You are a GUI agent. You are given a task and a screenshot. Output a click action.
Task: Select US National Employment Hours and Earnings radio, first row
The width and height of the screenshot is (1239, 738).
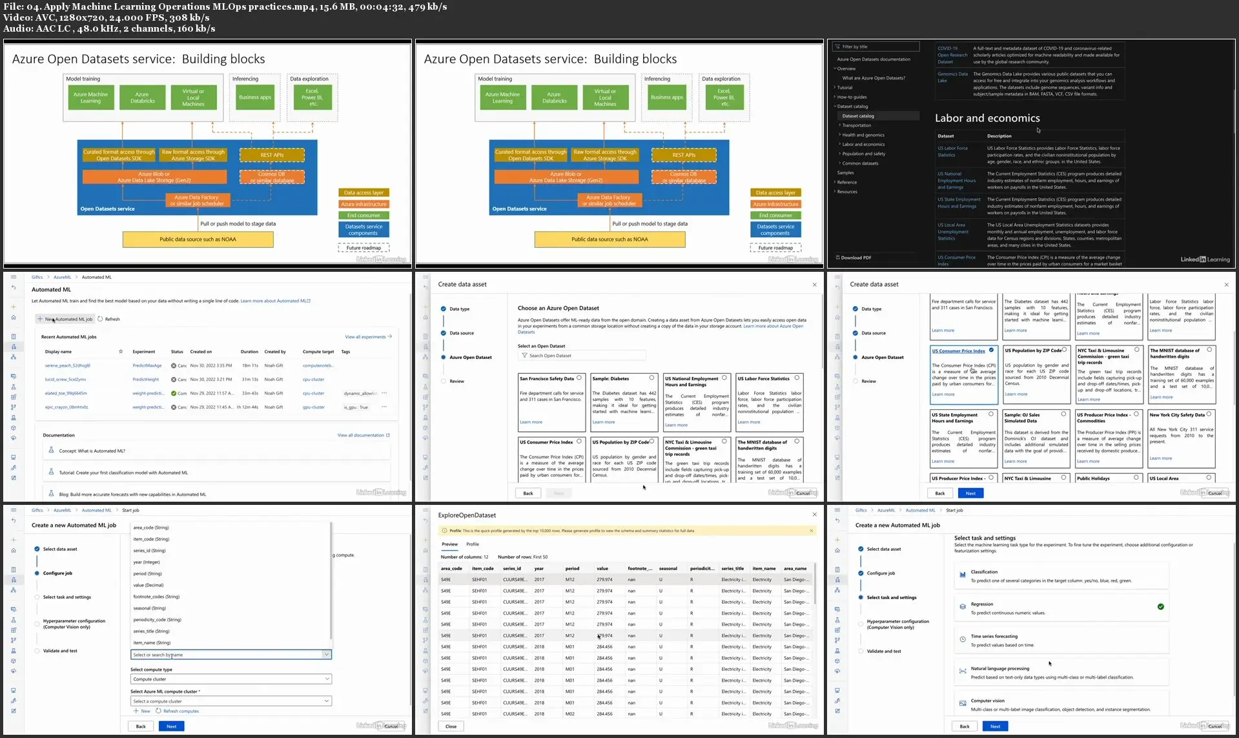[x=724, y=378]
